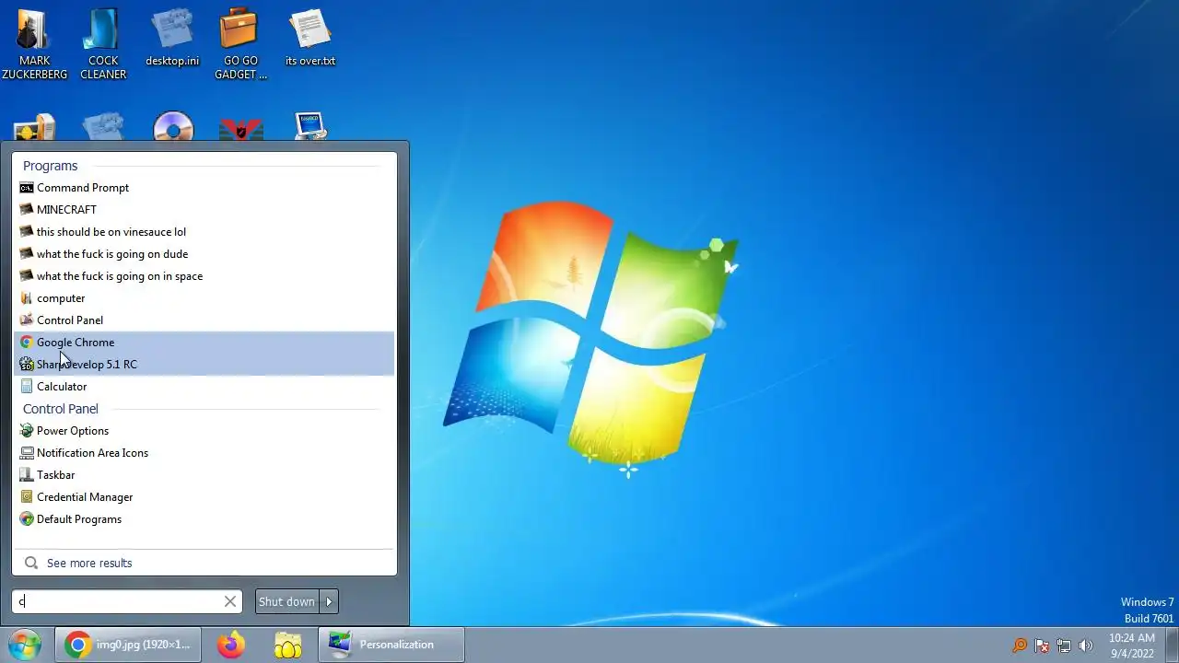Click the Windows Start orb

[24, 645]
